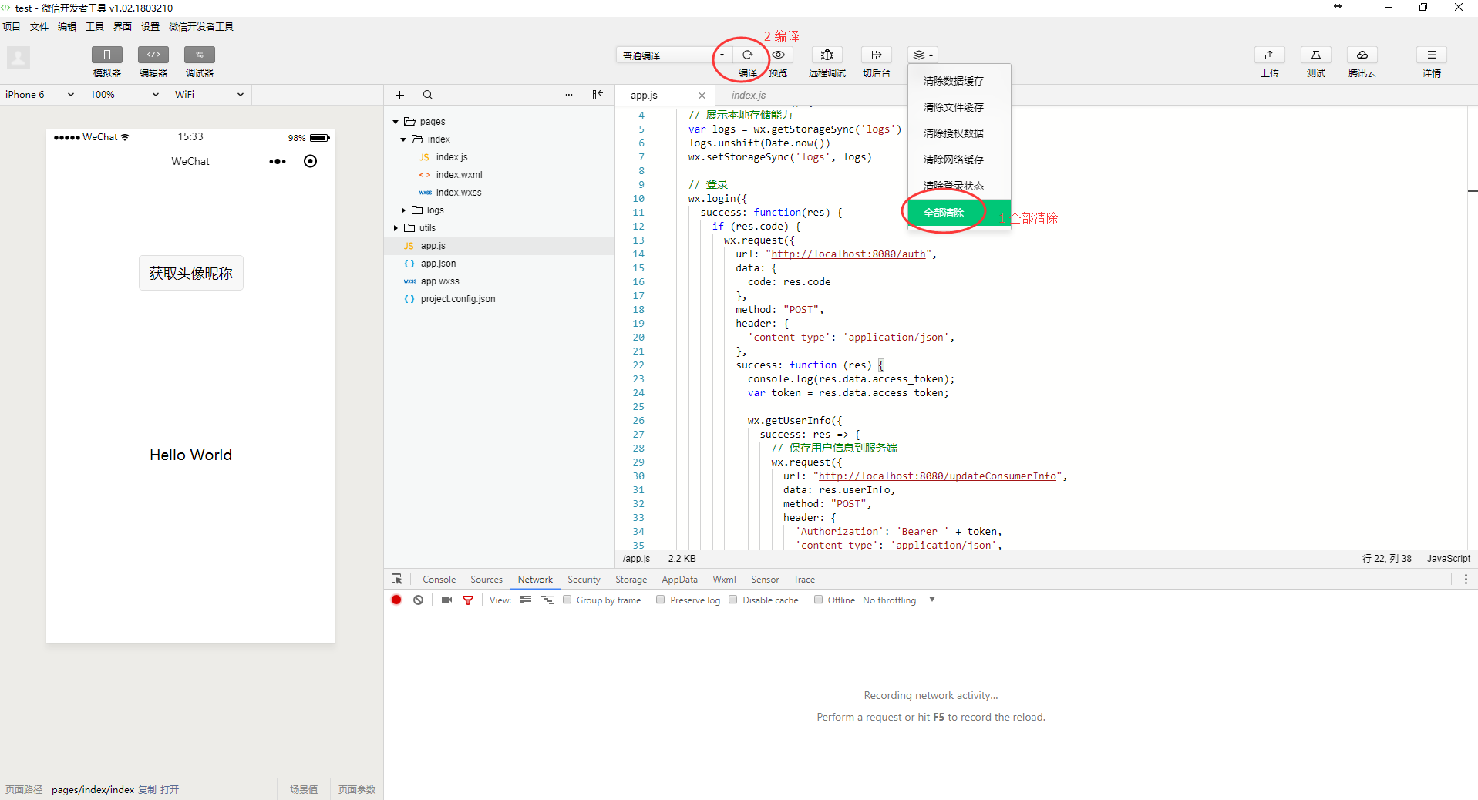Click the preview (预览) eye icon

pyautogui.click(x=779, y=55)
